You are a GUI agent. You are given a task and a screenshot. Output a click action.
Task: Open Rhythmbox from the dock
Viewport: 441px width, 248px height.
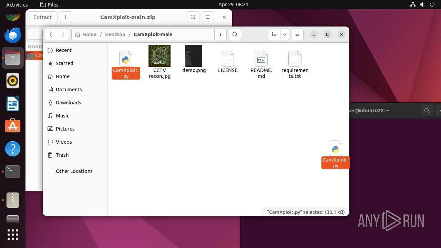point(13,81)
